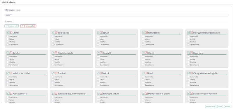Click red X icon beside Contatti
The height and width of the screenshot is (110, 233).
point(101,53)
